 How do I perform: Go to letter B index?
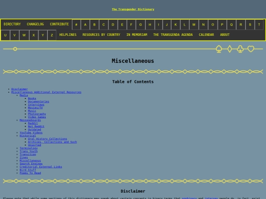point(95,25)
